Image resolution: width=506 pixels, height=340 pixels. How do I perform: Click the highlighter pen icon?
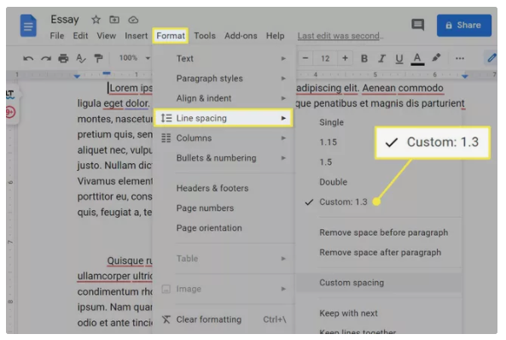(x=436, y=58)
